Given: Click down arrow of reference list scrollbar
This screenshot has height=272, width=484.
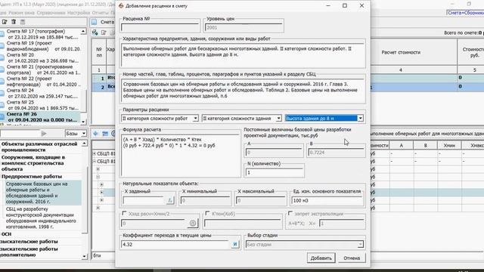Looking at the screenshot, I should pos(85,256).
